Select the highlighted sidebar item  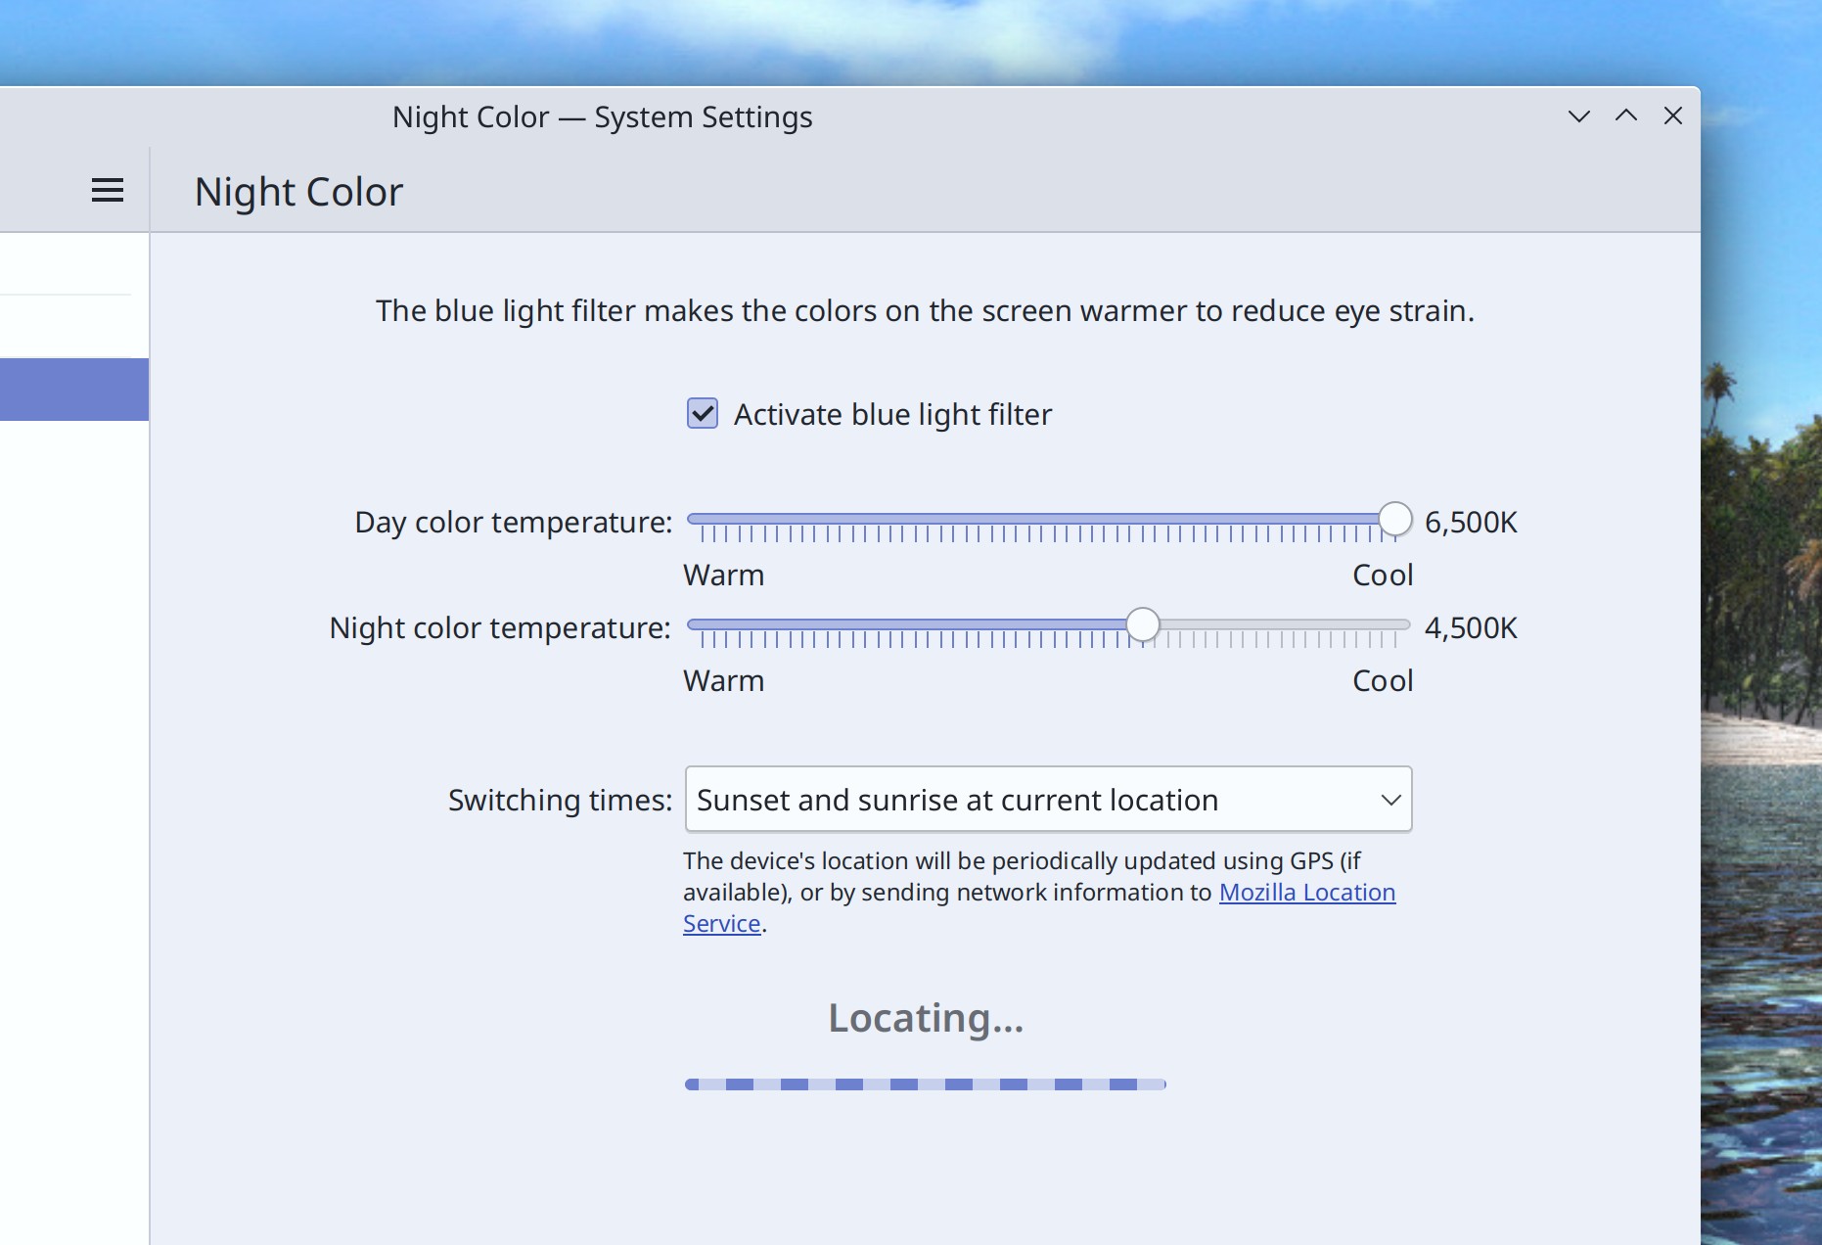click(74, 390)
